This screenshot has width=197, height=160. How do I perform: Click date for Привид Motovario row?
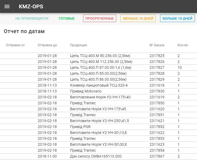point(47,91)
